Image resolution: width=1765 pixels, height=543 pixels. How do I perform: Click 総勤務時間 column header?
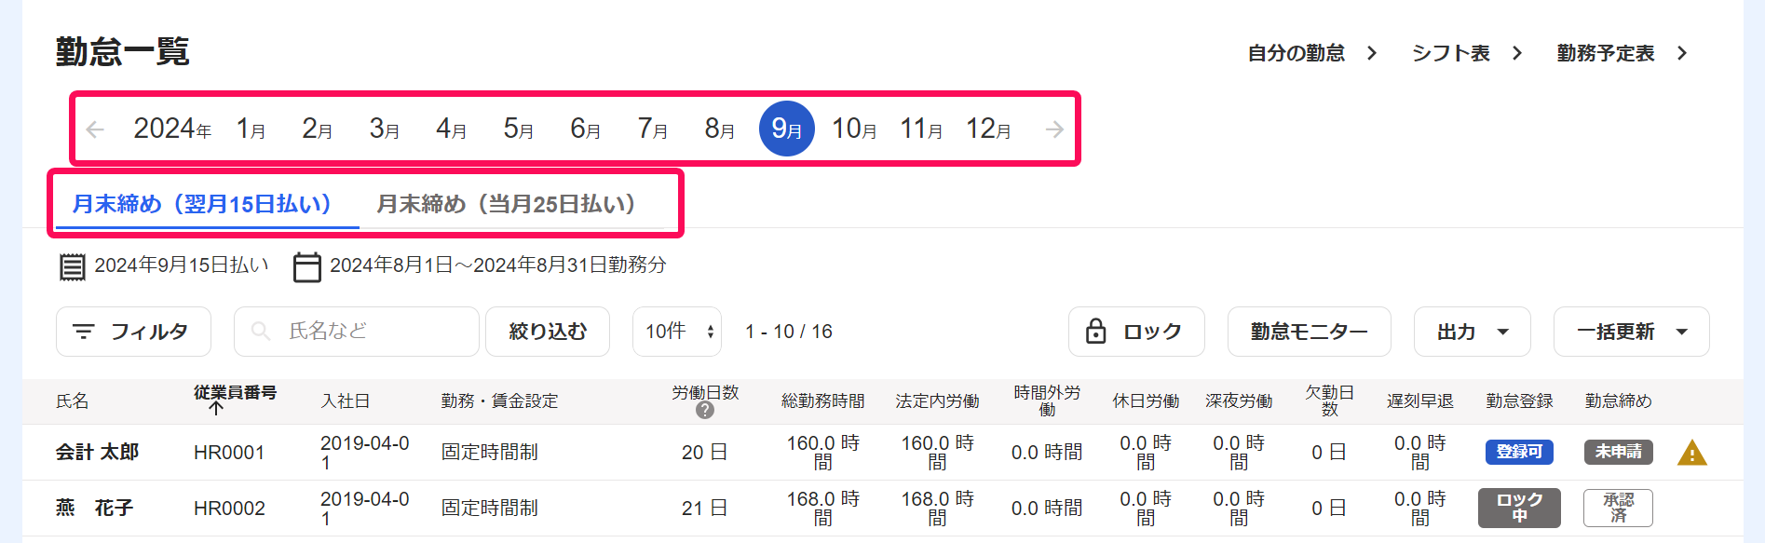pos(823,400)
